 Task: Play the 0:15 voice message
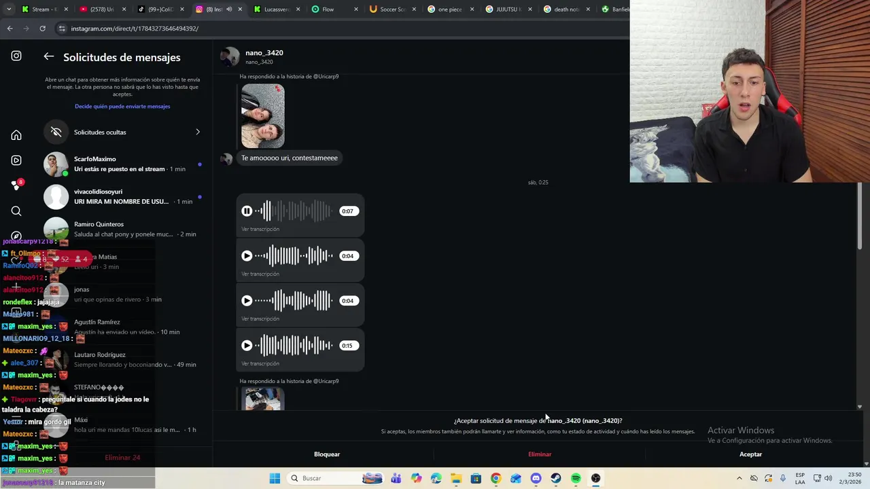point(247,346)
